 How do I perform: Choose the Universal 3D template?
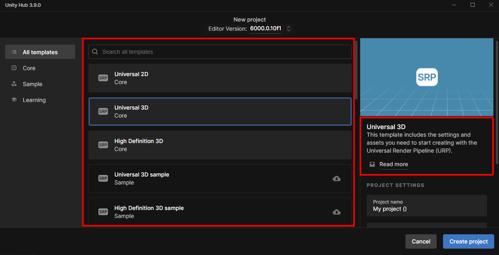point(220,112)
